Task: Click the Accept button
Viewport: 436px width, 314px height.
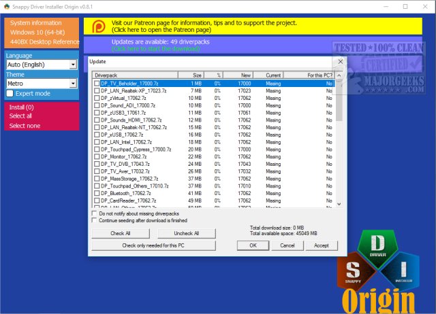Action: (322, 245)
